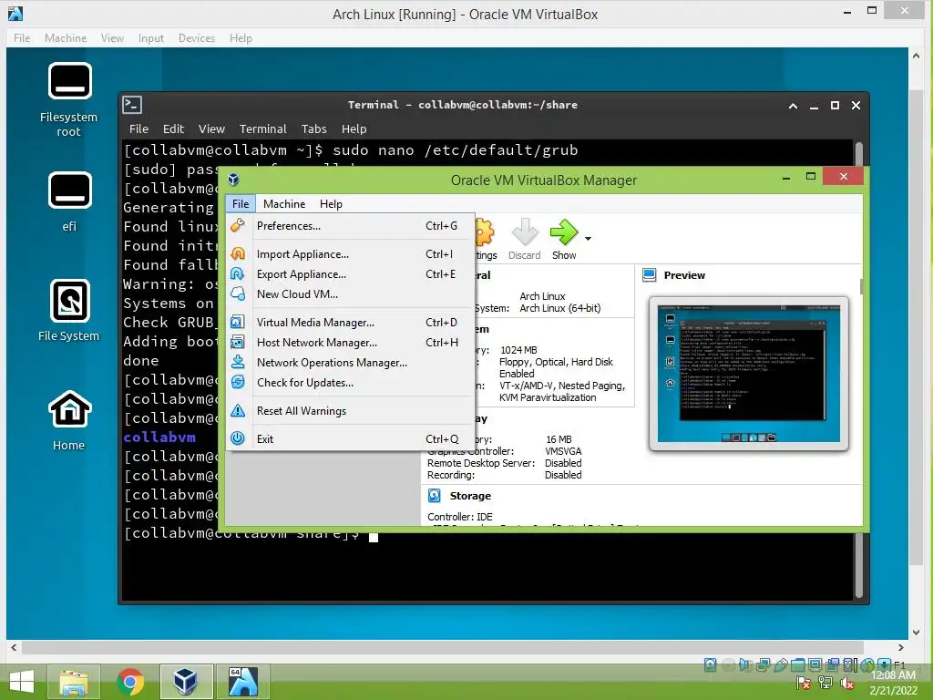
Task: Click the Export Appliance icon
Action: (238, 273)
